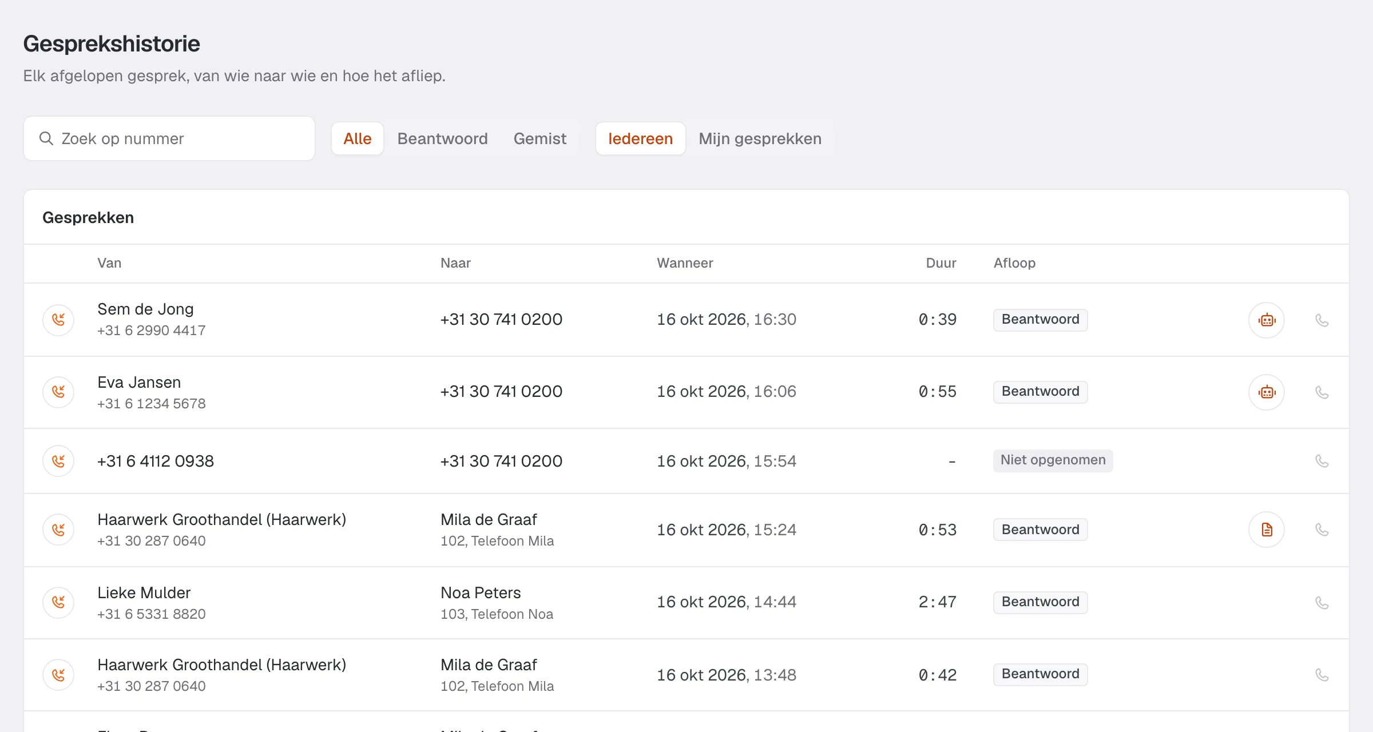The image size is (1373, 732).
Task: Click the name Eva Jansen
Action: tap(139, 383)
